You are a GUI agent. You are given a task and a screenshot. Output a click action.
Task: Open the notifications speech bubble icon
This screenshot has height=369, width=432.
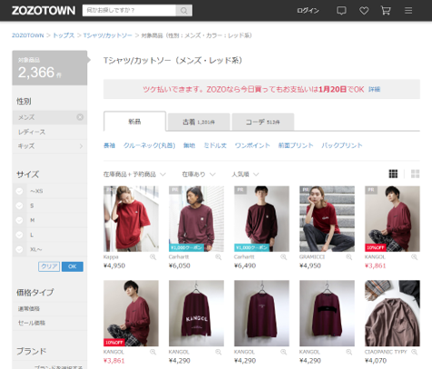pyautogui.click(x=341, y=11)
